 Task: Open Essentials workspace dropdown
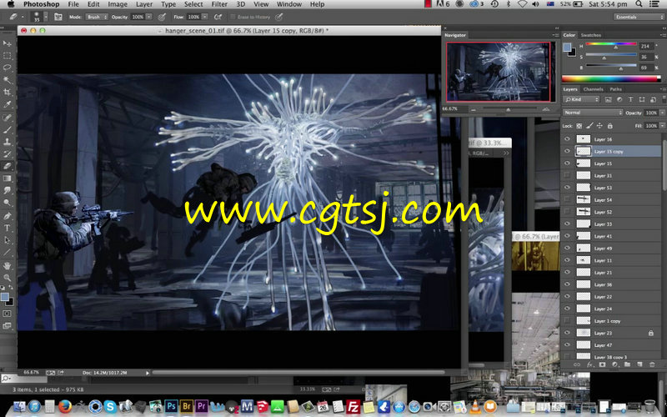pos(638,17)
